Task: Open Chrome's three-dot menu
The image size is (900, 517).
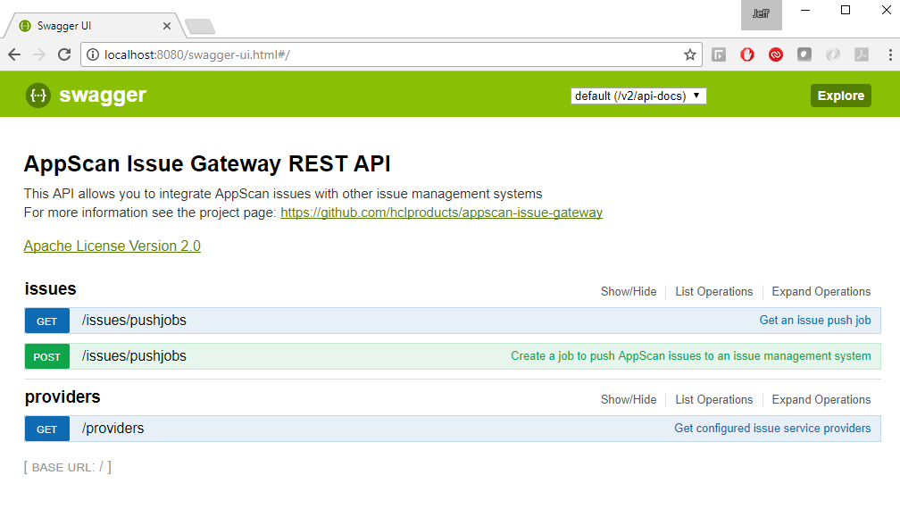Action: 890,54
